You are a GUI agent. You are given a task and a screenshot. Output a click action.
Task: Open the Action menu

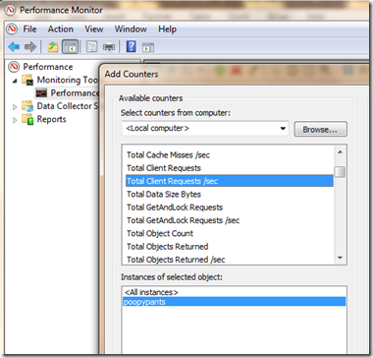61,30
